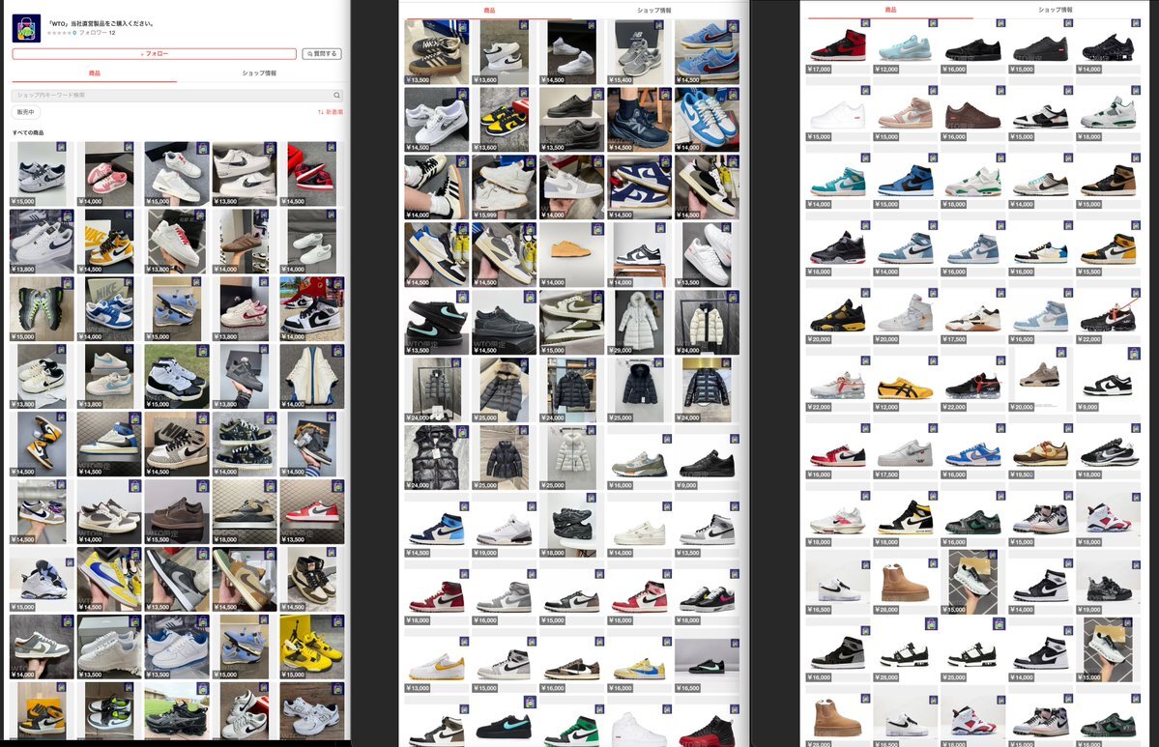The image size is (1159, 747).
Task: Click the 質問する button
Action: pos(322,54)
